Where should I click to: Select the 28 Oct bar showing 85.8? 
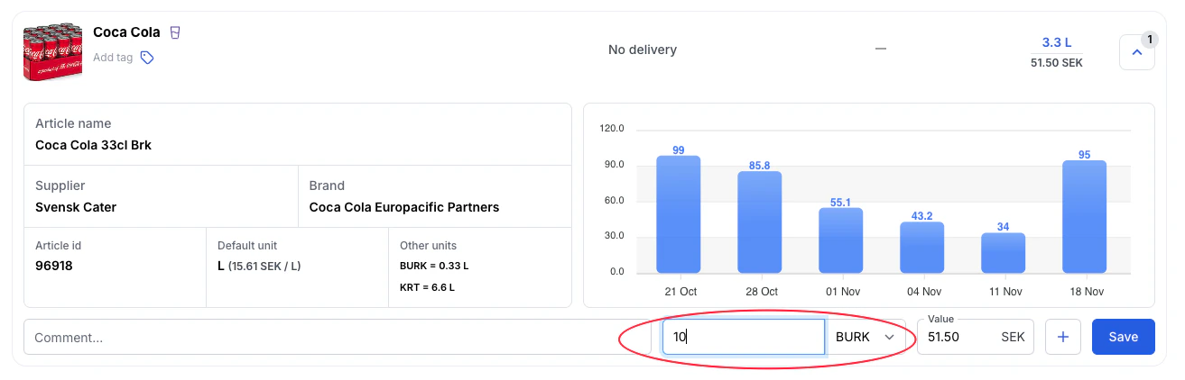tap(760, 222)
